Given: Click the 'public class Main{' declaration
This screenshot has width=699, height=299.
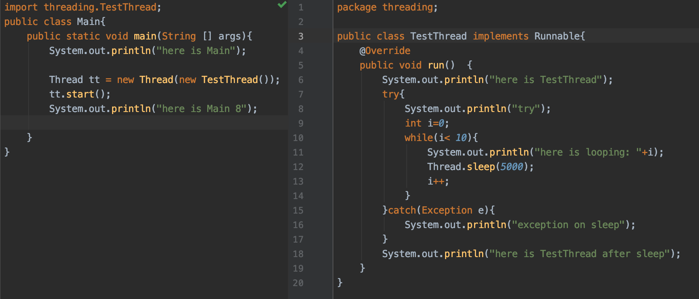Looking at the screenshot, I should click(55, 22).
